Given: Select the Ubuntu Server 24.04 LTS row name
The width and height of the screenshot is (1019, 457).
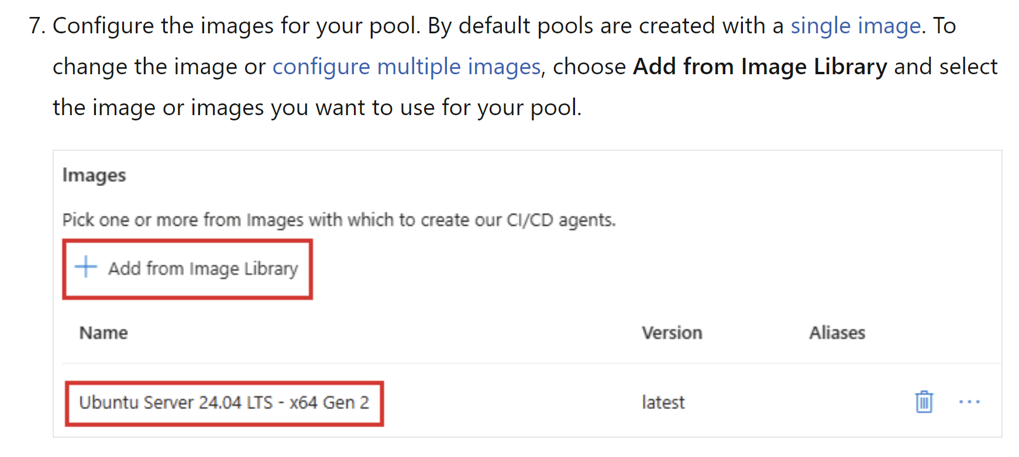Looking at the screenshot, I should (224, 403).
